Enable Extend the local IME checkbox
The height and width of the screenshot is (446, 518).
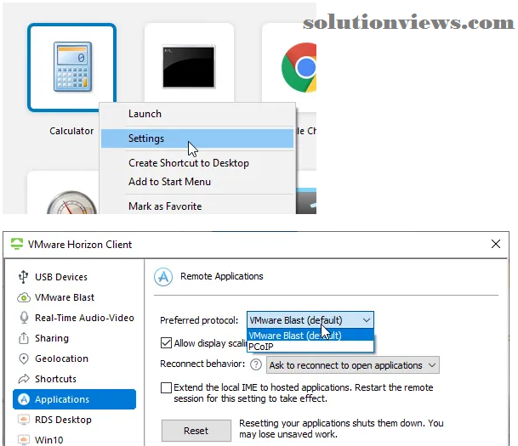click(x=166, y=387)
